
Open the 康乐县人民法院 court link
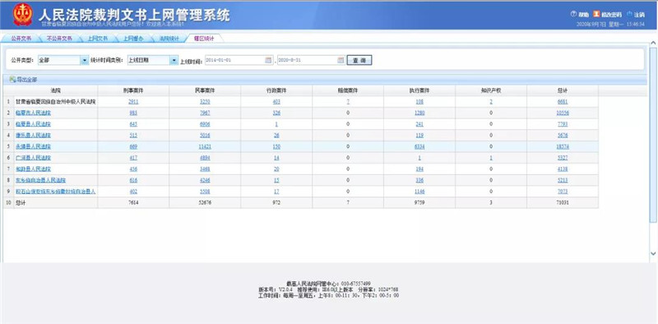[x=33, y=136]
